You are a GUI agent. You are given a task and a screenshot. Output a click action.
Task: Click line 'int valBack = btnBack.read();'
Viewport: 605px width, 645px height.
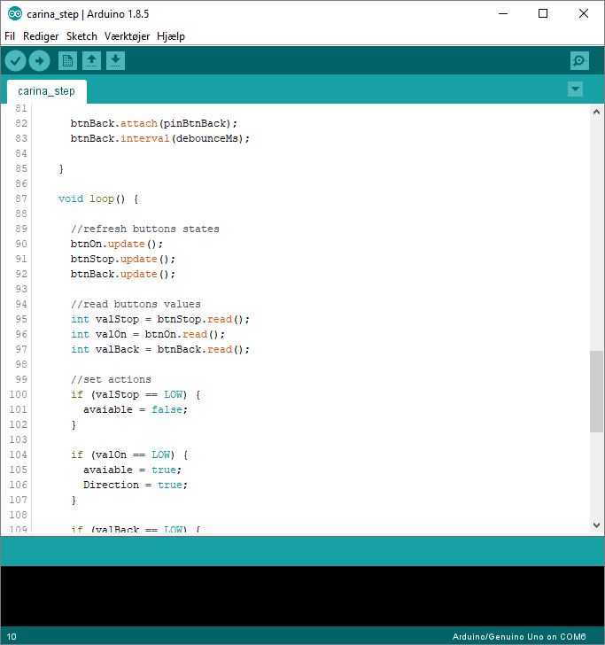coord(160,350)
